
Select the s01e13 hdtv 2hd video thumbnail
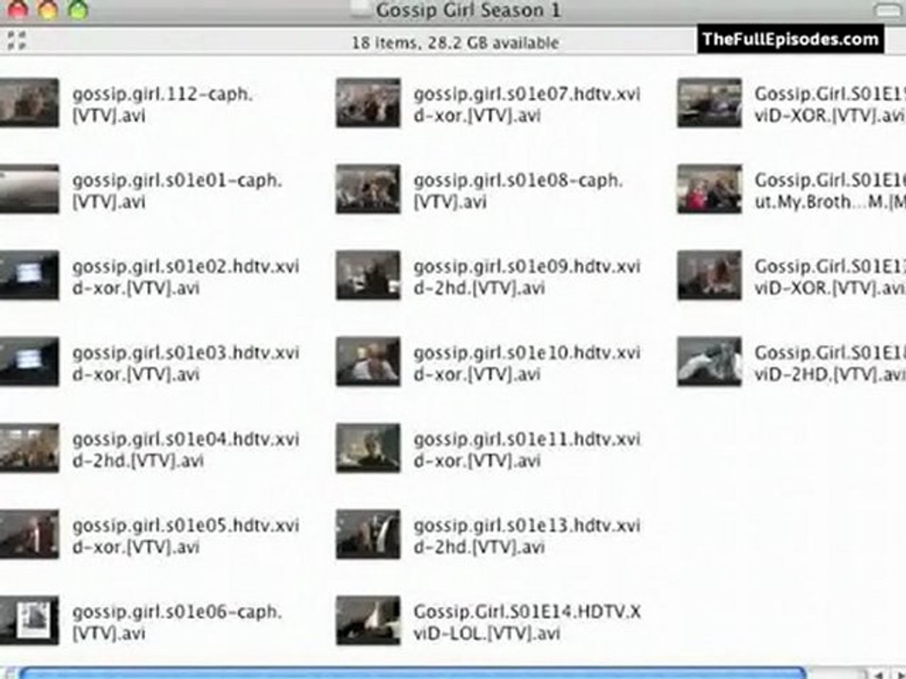coord(368,534)
